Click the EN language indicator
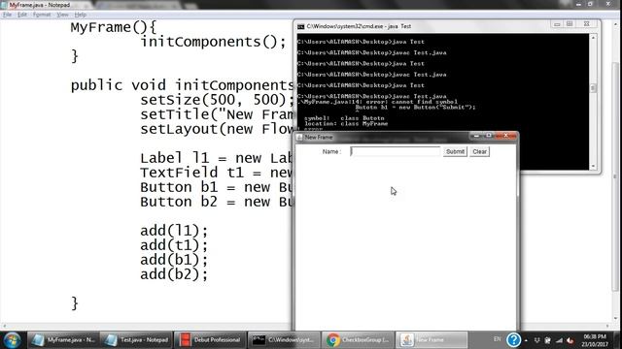This screenshot has height=349, width=622. point(497,339)
